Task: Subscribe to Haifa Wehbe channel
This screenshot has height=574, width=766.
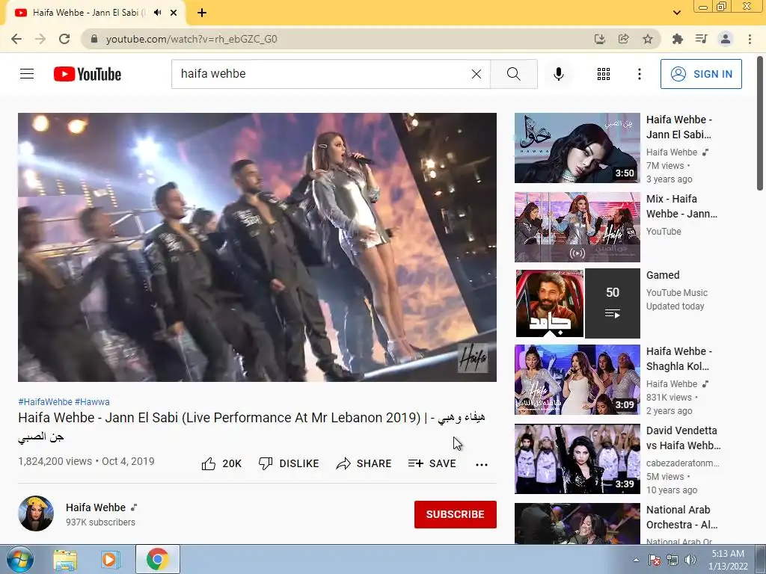Action: pos(456,514)
